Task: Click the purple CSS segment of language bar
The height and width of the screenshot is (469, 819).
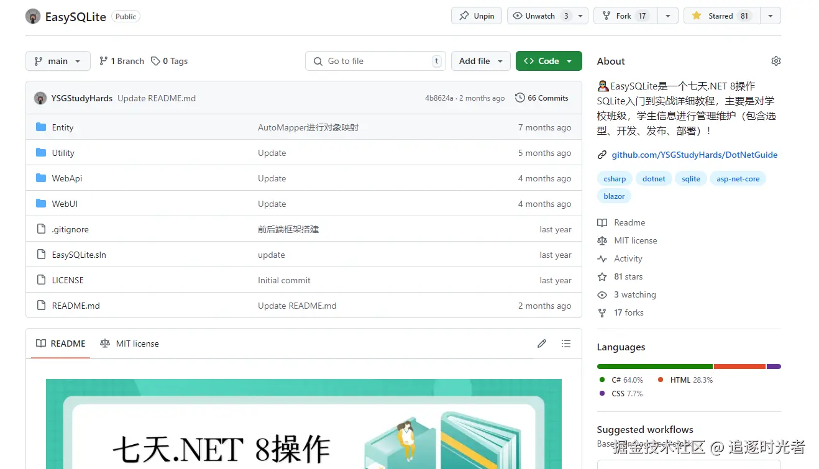Action: (774, 367)
